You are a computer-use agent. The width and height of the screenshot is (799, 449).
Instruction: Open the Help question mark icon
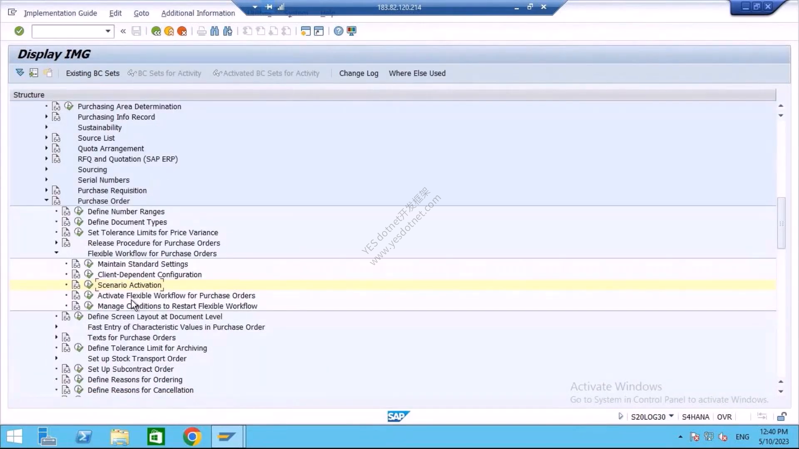[x=338, y=31]
